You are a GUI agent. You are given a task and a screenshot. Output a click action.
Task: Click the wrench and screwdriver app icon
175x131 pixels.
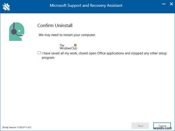(x=6, y=7)
